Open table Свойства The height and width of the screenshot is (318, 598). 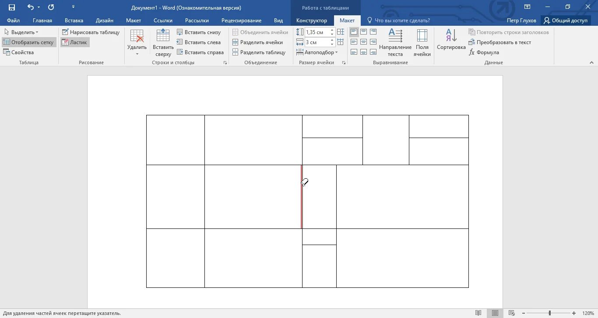click(18, 52)
